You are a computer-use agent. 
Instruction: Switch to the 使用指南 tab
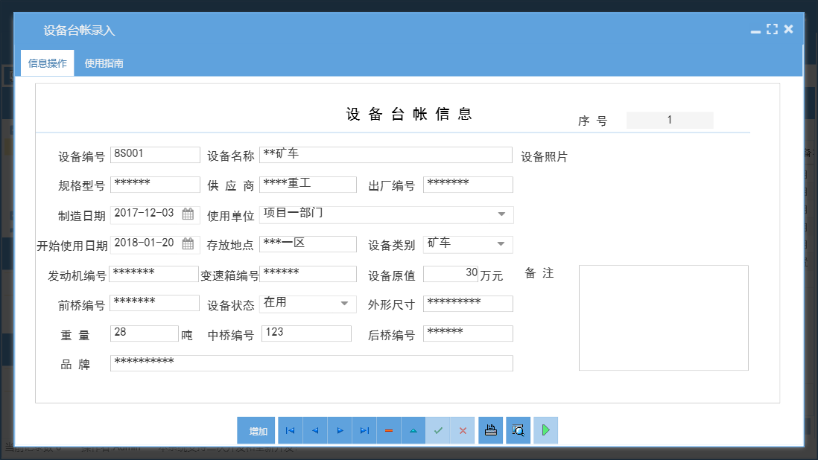click(x=104, y=63)
